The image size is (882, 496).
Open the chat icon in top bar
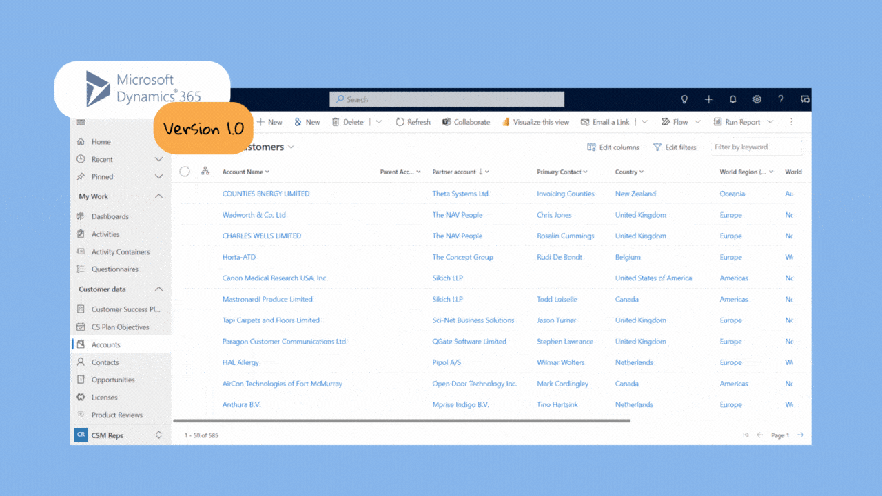[804, 99]
